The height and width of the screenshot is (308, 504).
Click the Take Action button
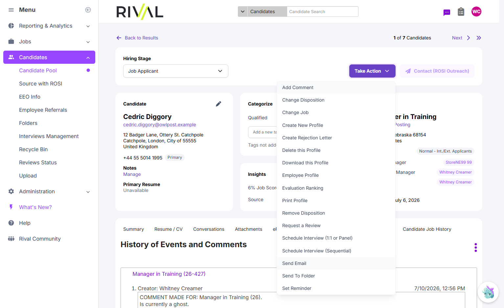372,71
